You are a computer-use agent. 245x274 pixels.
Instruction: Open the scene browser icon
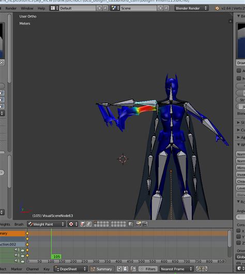point(115,8)
